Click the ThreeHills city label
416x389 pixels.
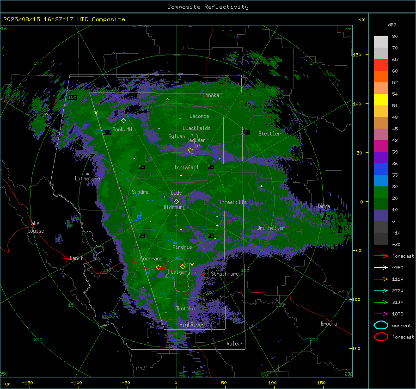point(232,202)
